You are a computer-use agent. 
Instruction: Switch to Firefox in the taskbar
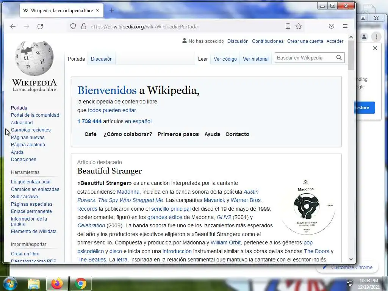click(x=57, y=283)
